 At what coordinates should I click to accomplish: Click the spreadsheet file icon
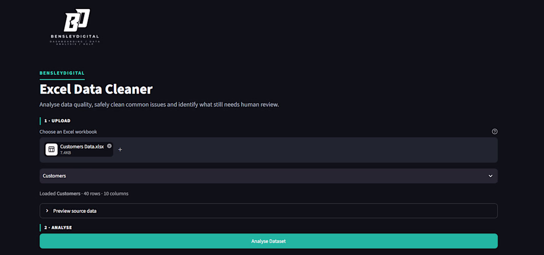point(51,150)
